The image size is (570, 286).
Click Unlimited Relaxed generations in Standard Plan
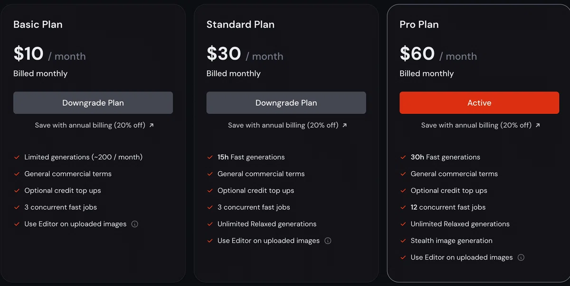click(267, 224)
